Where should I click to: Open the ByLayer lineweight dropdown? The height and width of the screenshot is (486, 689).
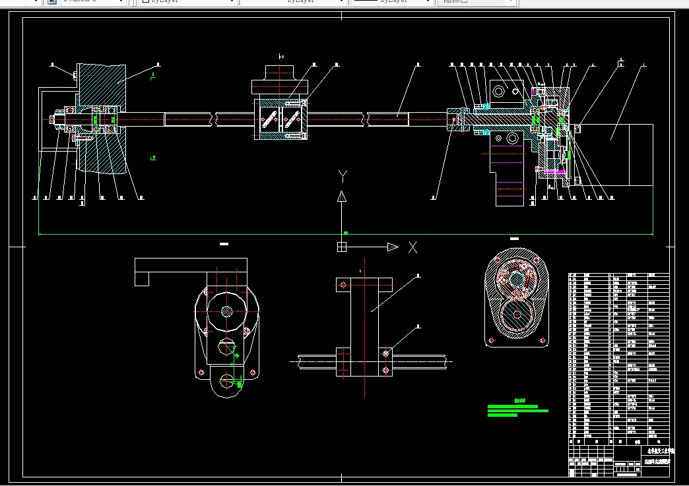[429, 2]
